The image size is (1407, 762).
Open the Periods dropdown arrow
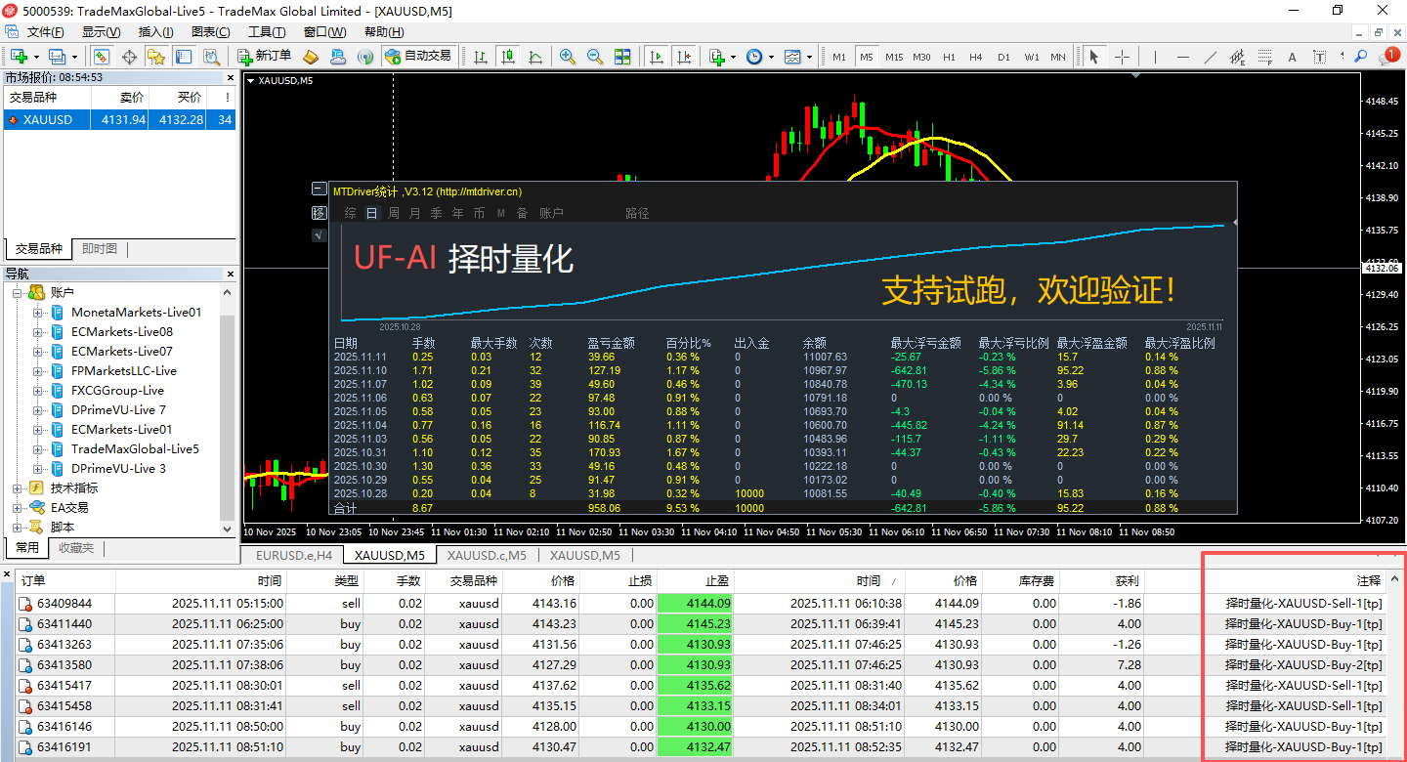pyautogui.click(x=772, y=56)
